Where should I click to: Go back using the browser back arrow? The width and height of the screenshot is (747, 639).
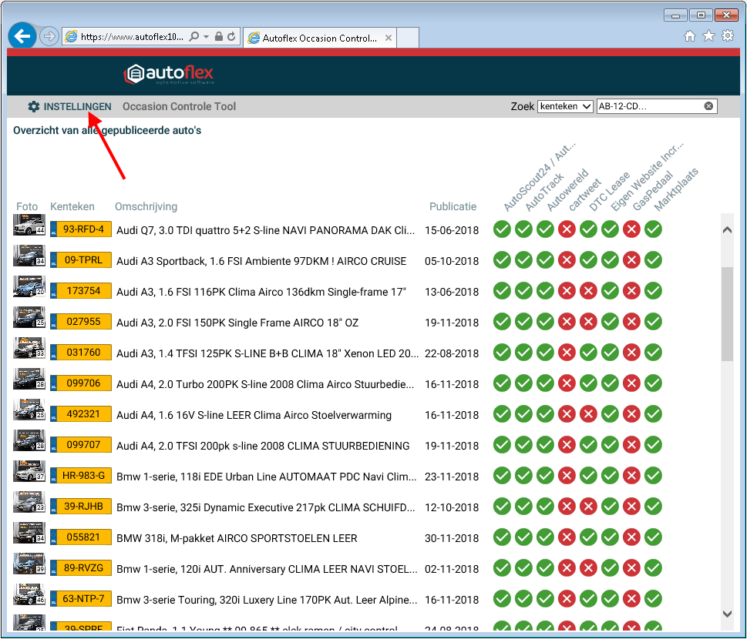pos(22,35)
